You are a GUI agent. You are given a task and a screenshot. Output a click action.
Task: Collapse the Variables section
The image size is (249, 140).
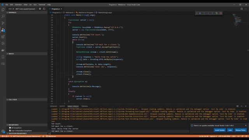coord(27,12)
